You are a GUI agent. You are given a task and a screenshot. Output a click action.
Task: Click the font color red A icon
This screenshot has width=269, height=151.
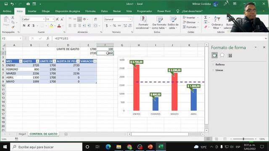pyautogui.click(x=59, y=26)
